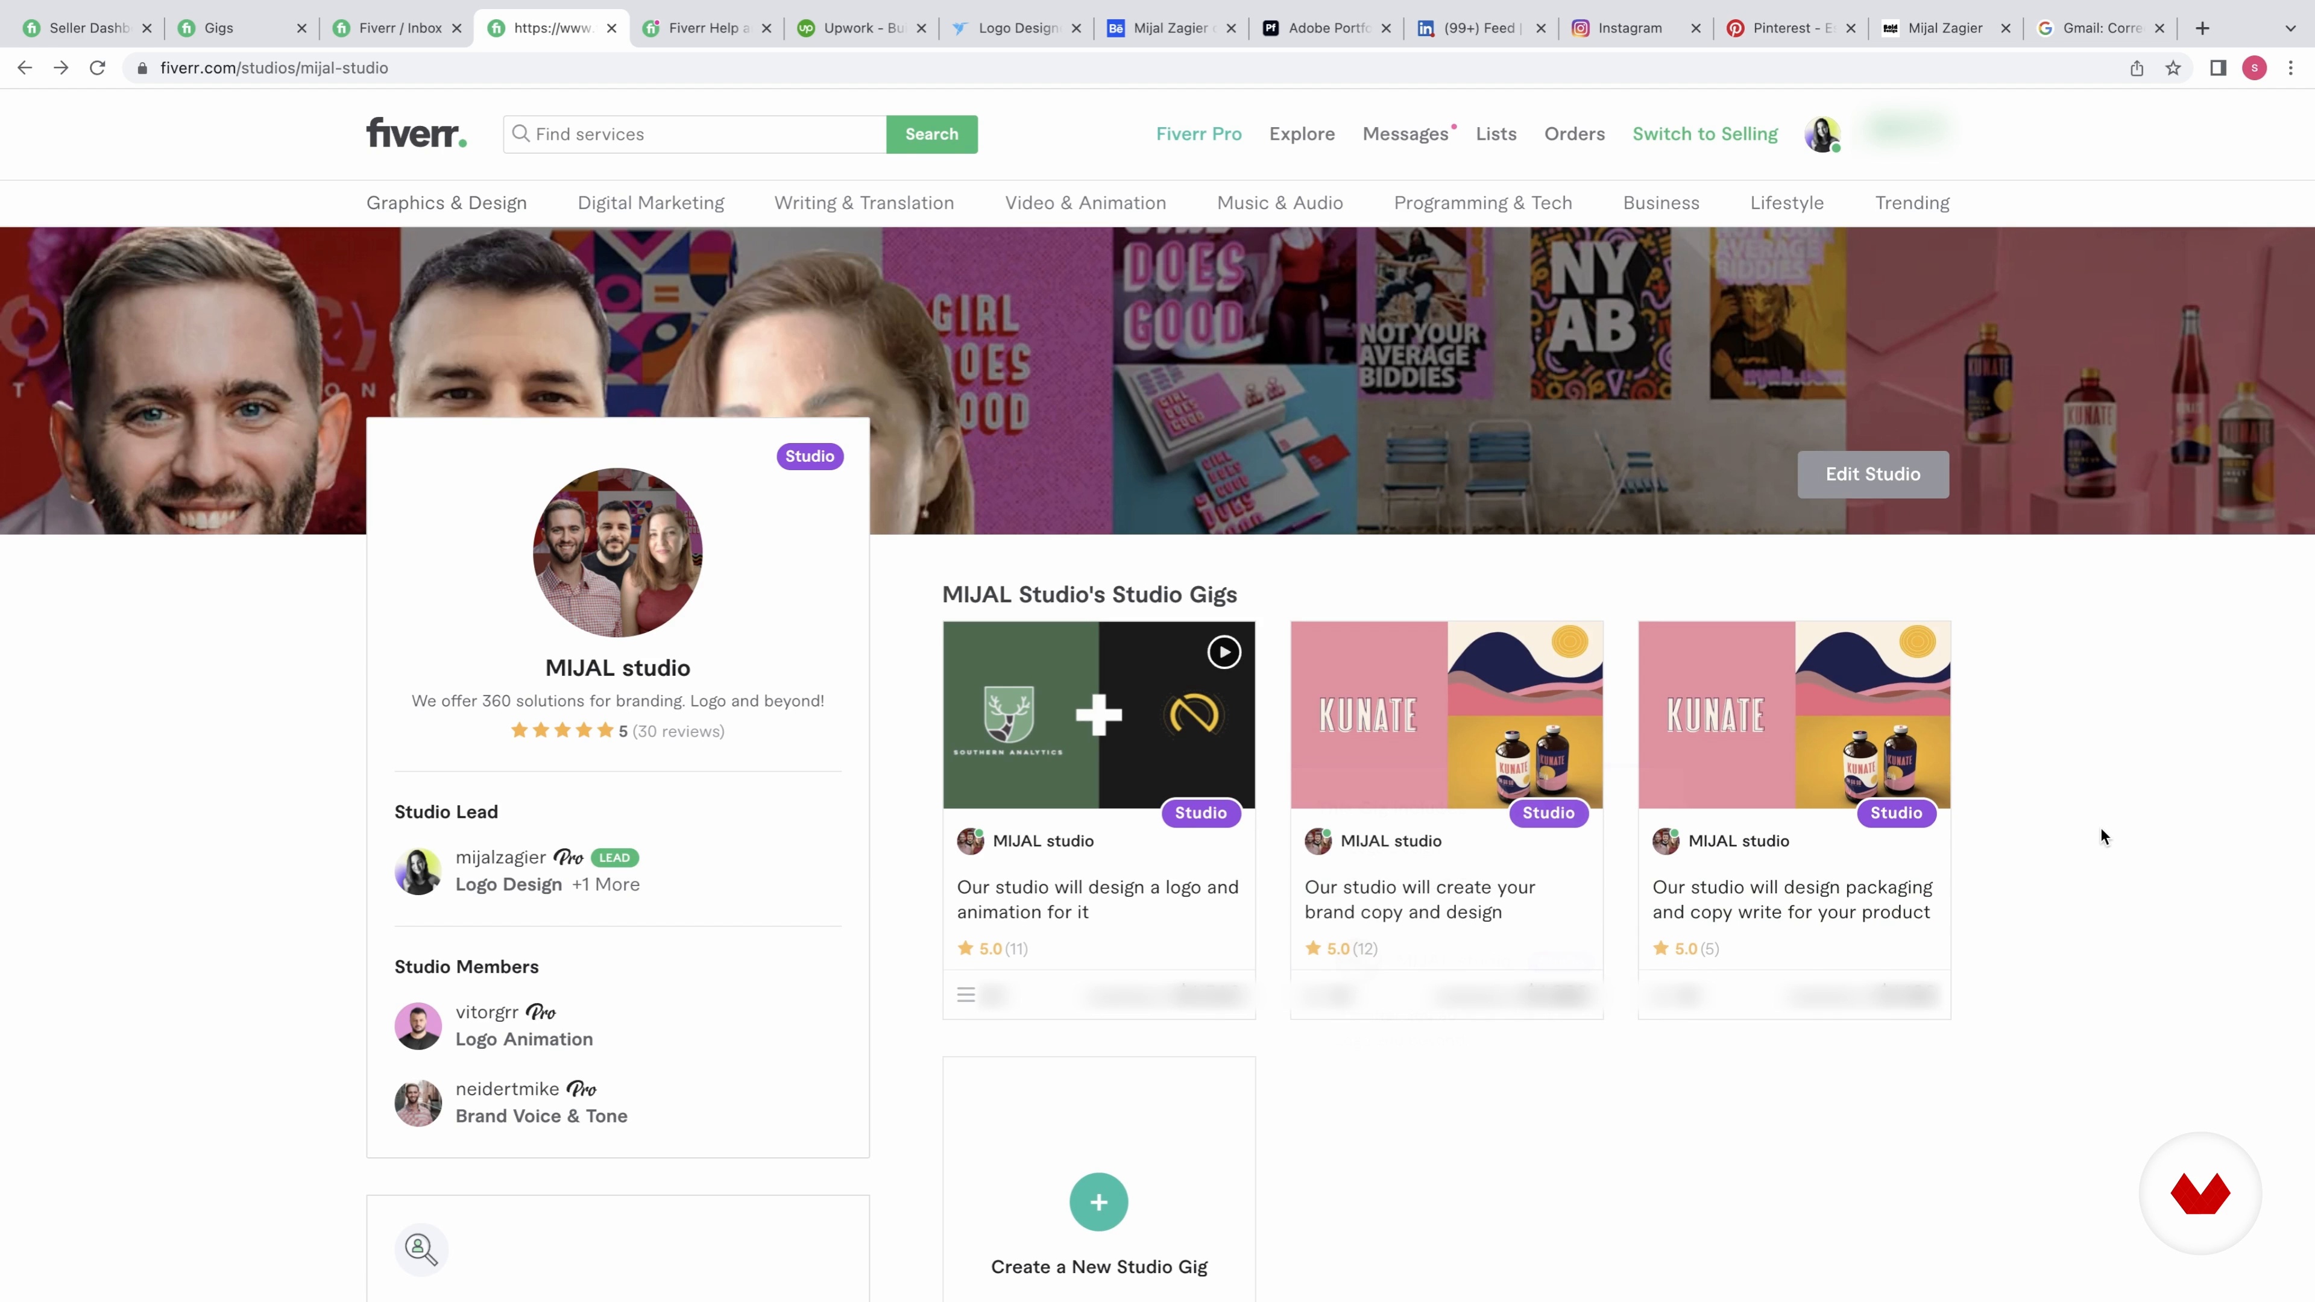Screen dimensions: 2315x1302
Task: Click neidertmike's avatar picture
Action: coord(418,1104)
